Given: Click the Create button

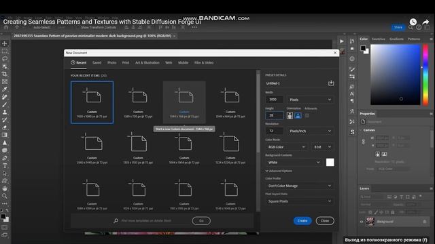Looking at the screenshot, I should pyautogui.click(x=302, y=221).
